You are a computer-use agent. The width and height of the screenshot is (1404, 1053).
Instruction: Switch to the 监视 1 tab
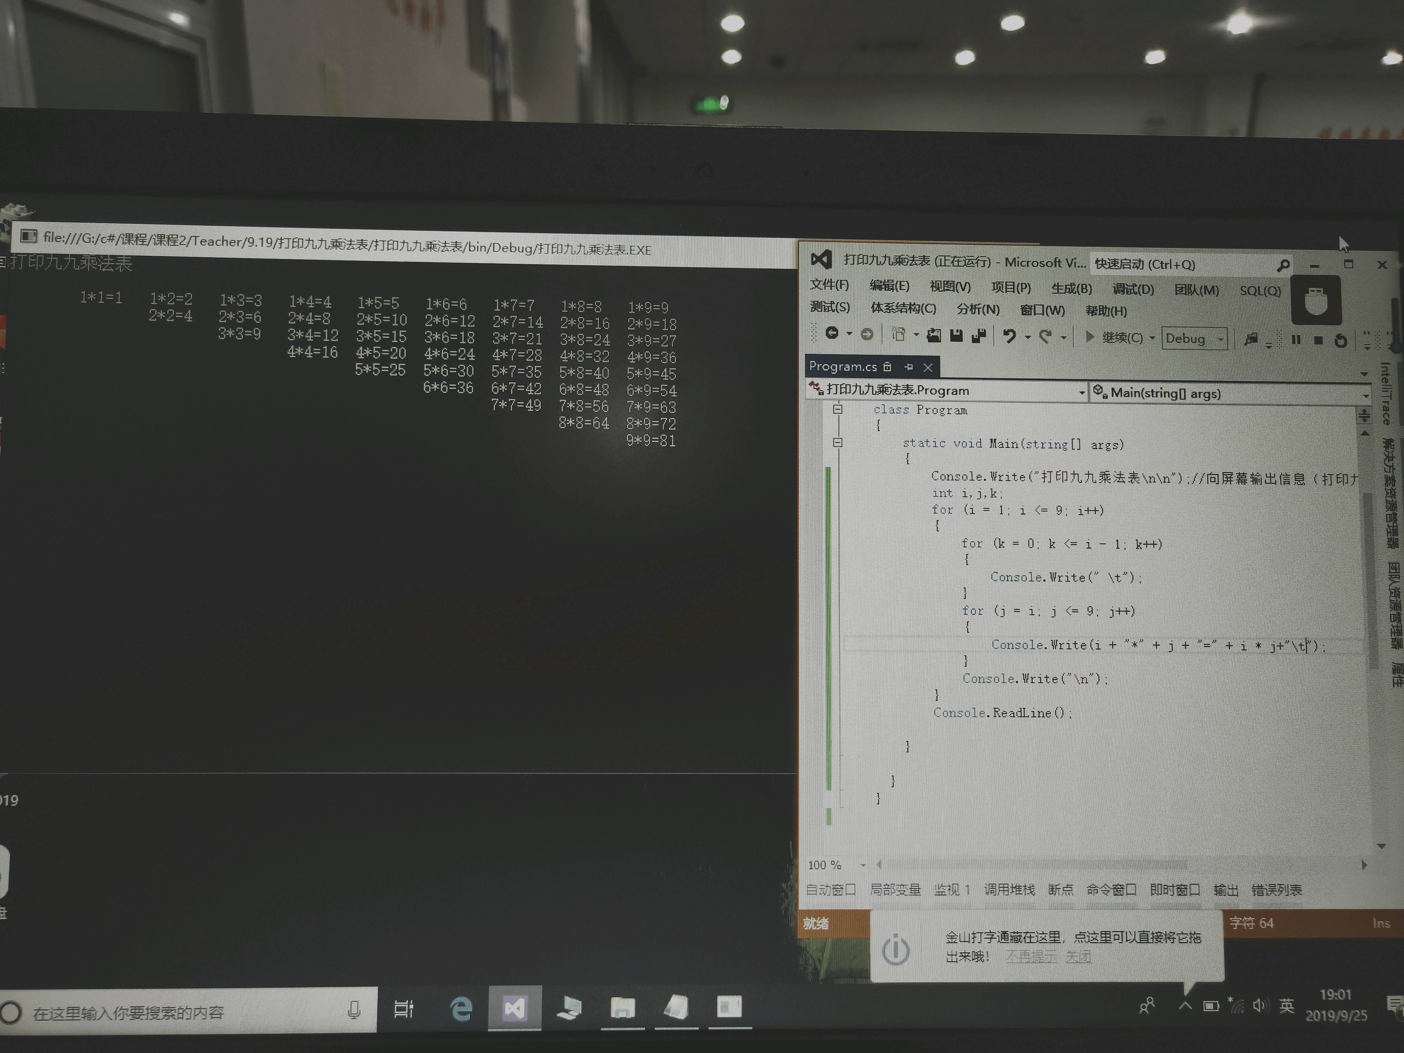[x=952, y=890]
